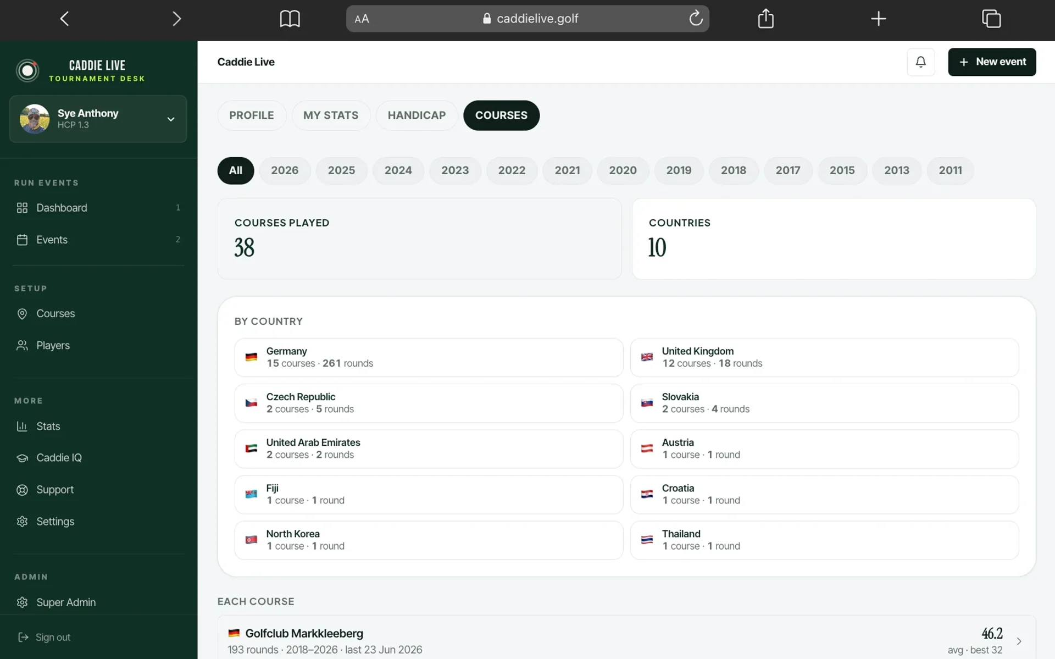The height and width of the screenshot is (659, 1055).
Task: Open Events from sidebar
Action: [98, 240]
